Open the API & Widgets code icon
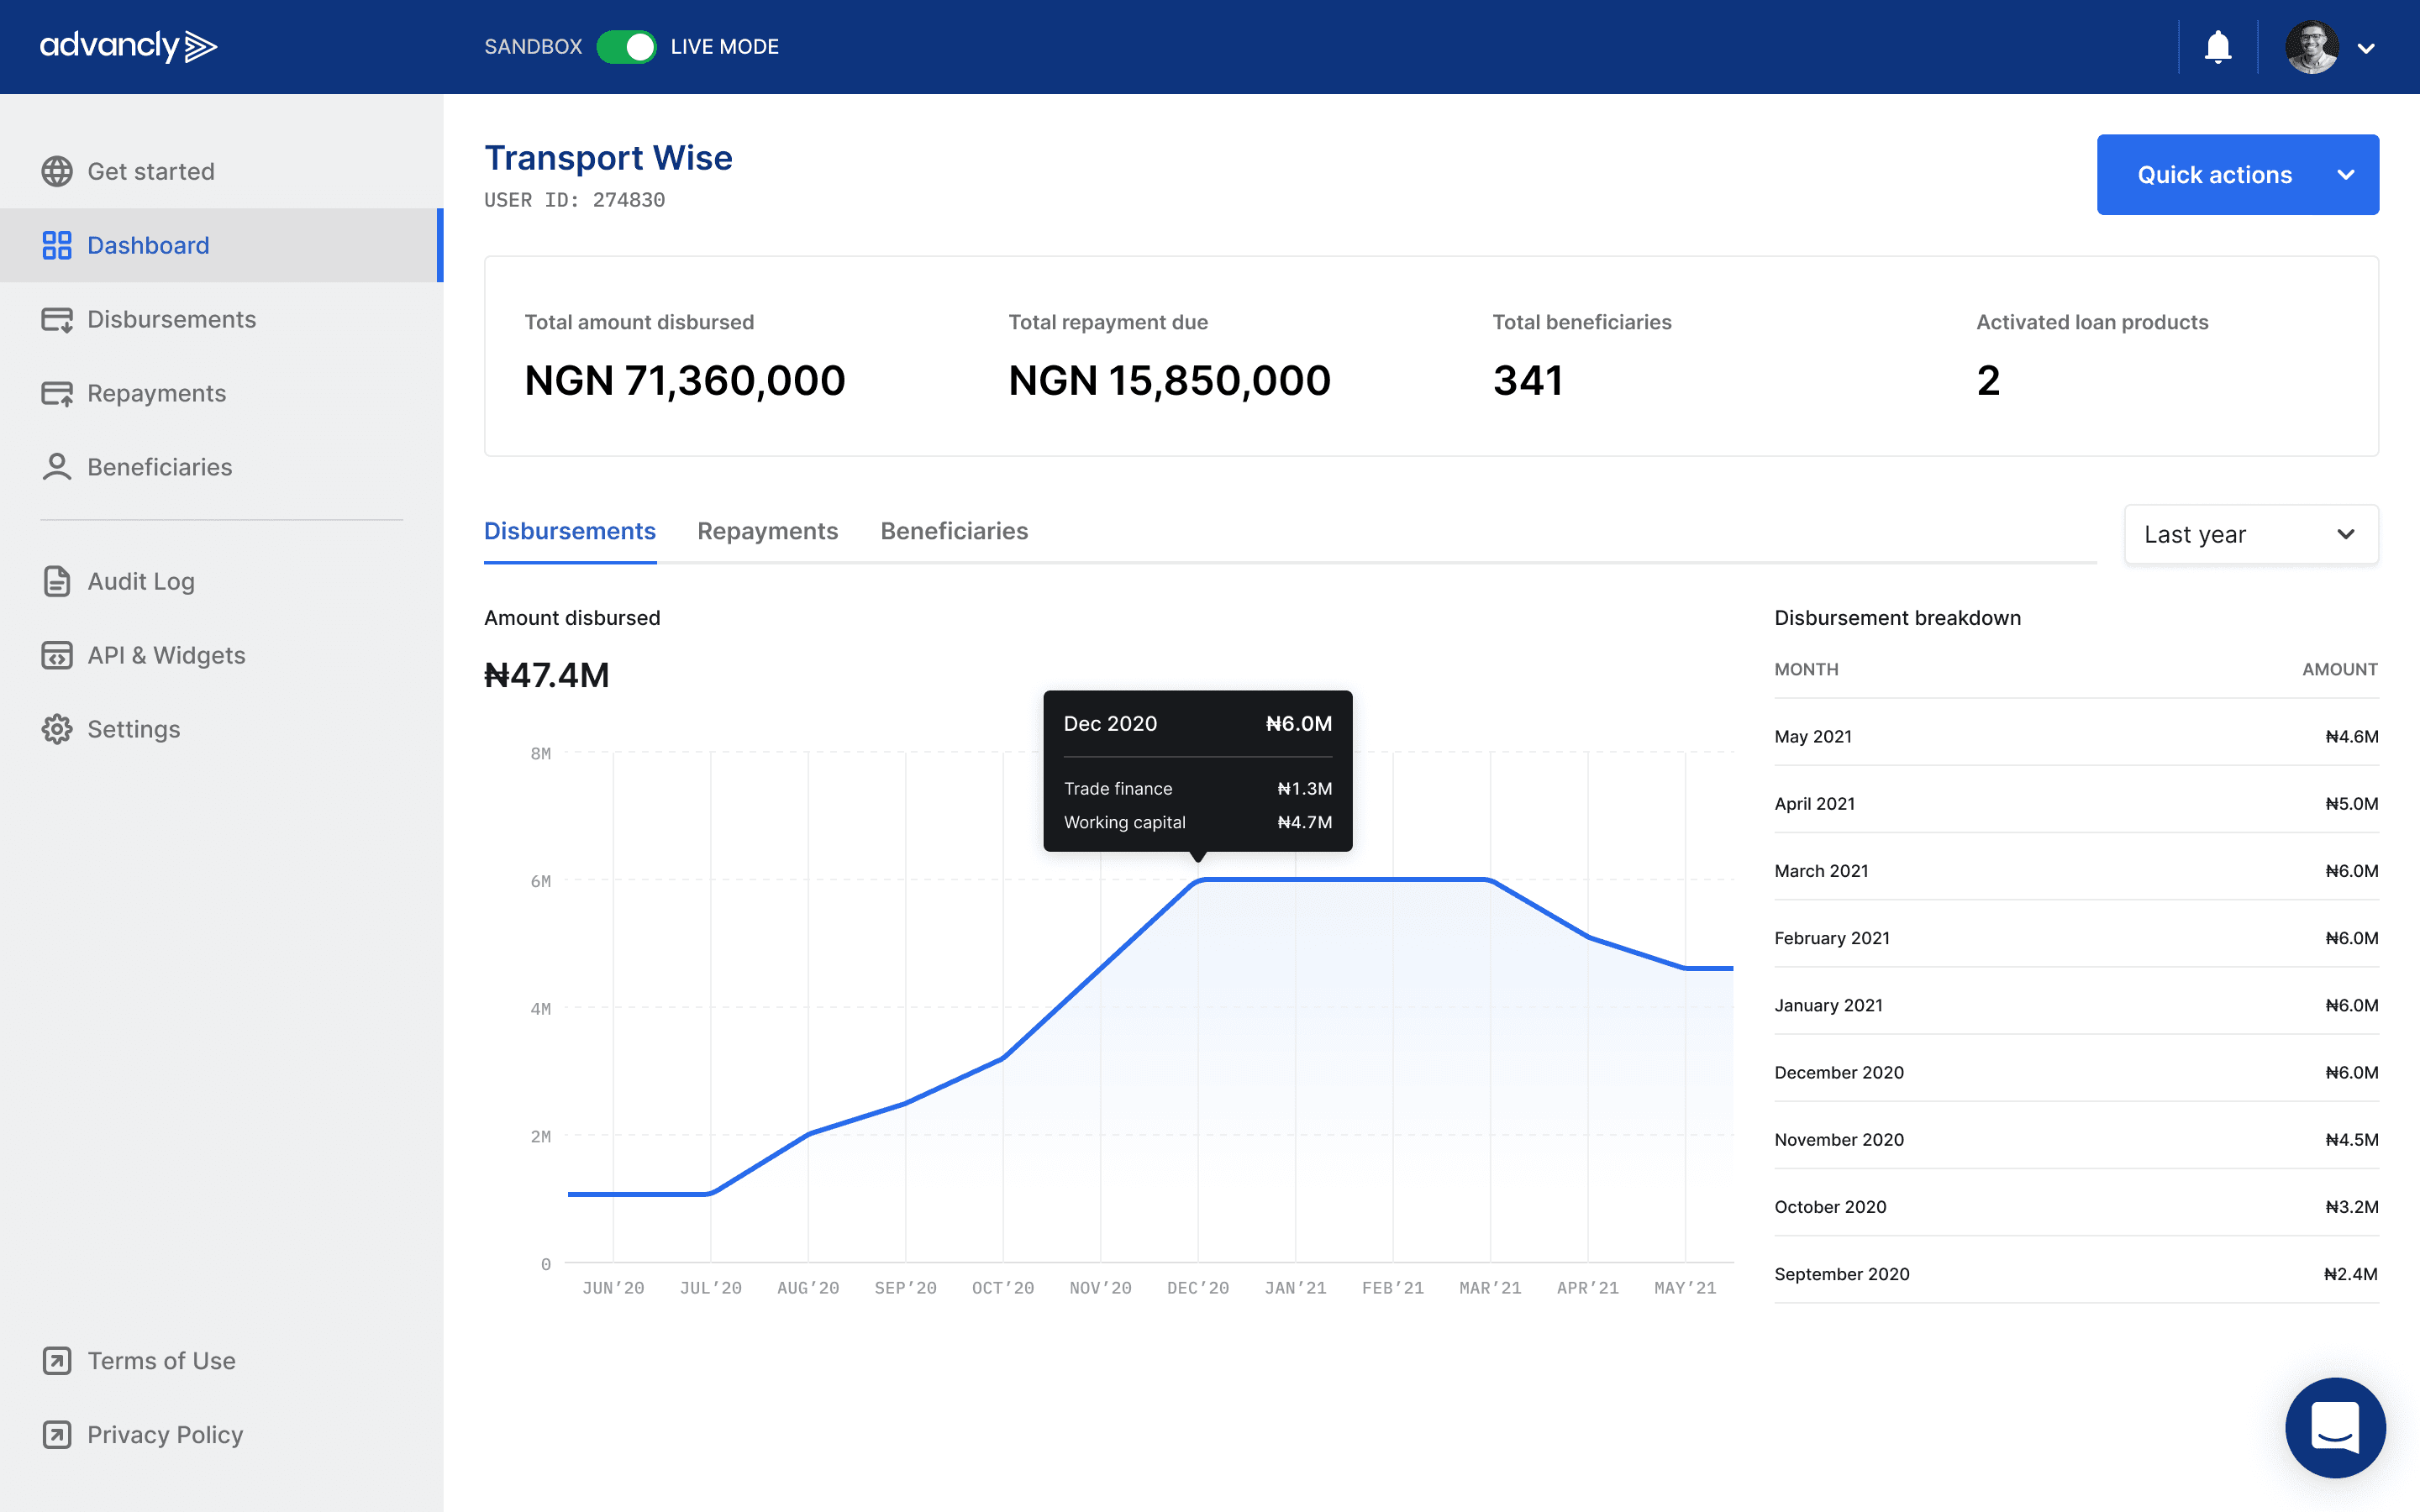The image size is (2420, 1512). pos(57,655)
